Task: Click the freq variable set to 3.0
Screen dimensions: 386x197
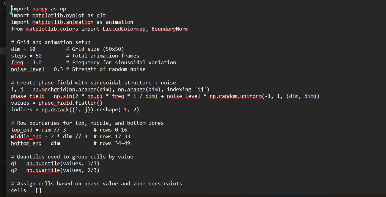Action: tap(17, 62)
